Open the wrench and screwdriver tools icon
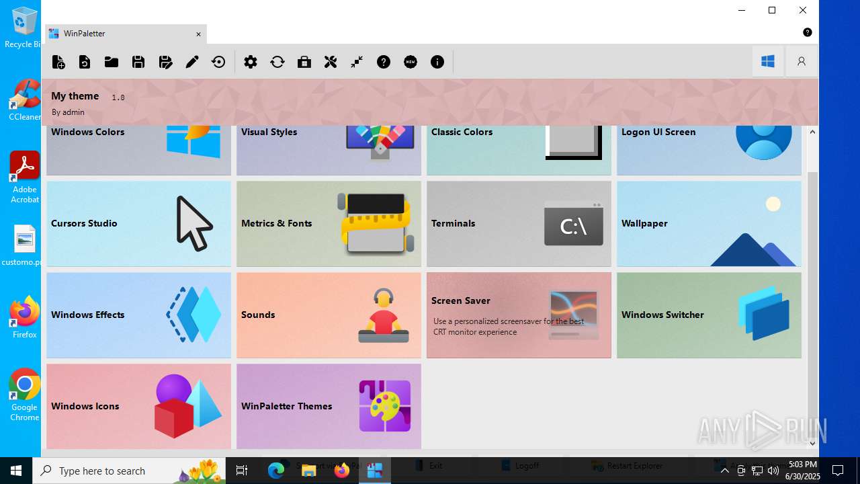The image size is (860, 484). click(331, 62)
